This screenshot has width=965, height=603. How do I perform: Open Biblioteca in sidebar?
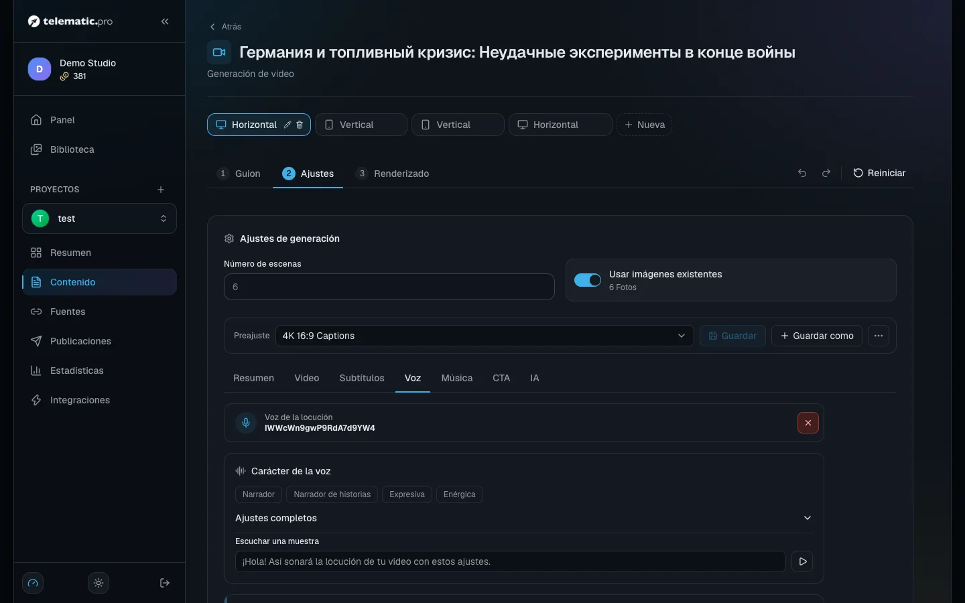[99, 149]
